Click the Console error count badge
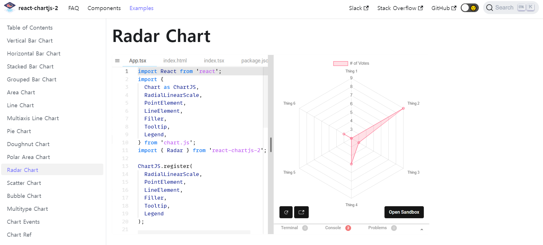Image resolution: width=543 pixels, height=245 pixels. coord(348,228)
